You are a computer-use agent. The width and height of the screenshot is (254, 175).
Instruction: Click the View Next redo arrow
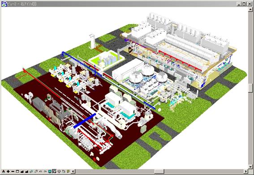[x=45, y=171]
